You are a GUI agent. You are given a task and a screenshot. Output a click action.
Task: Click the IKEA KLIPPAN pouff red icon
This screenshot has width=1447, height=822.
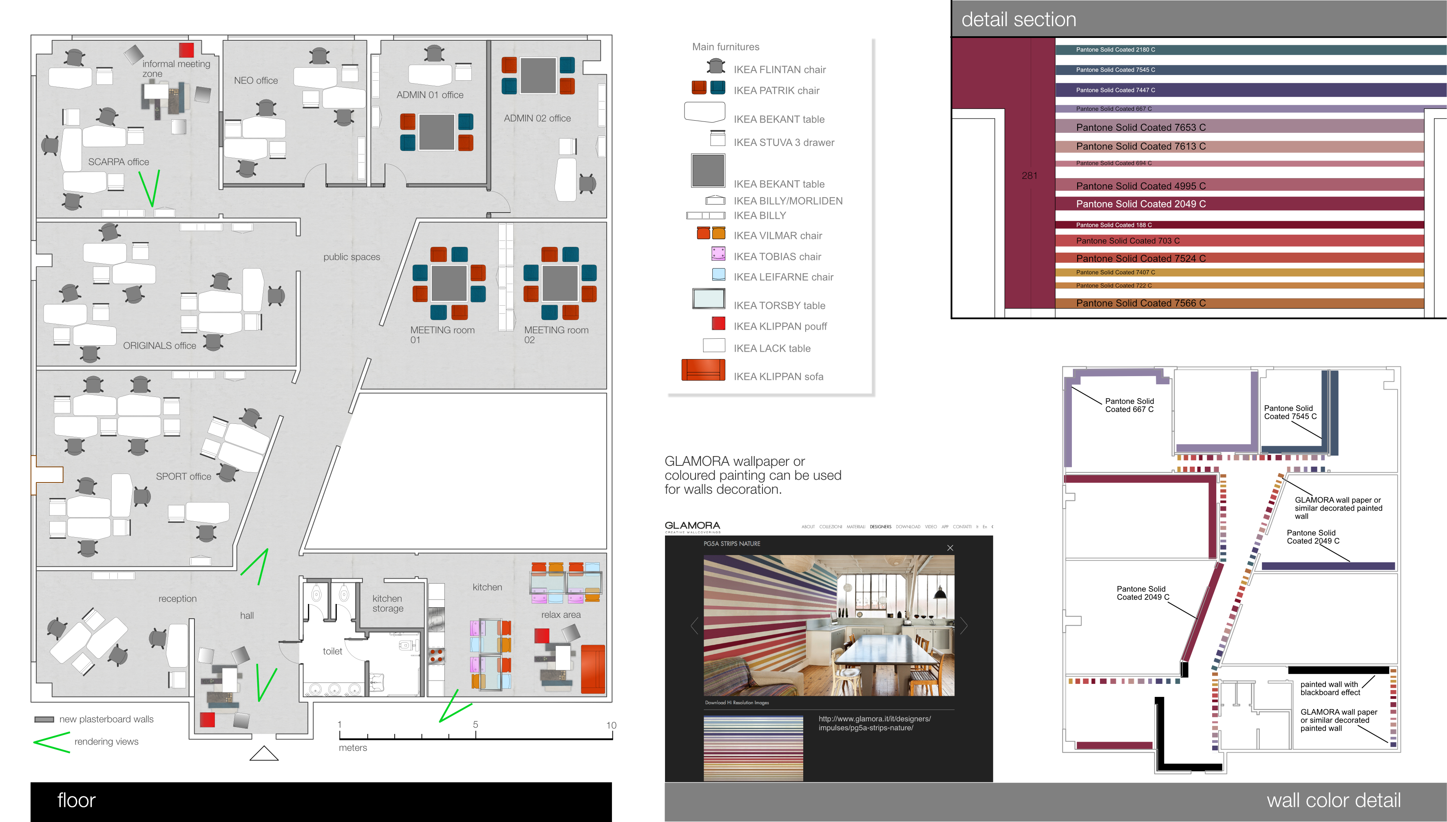pyautogui.click(x=718, y=324)
